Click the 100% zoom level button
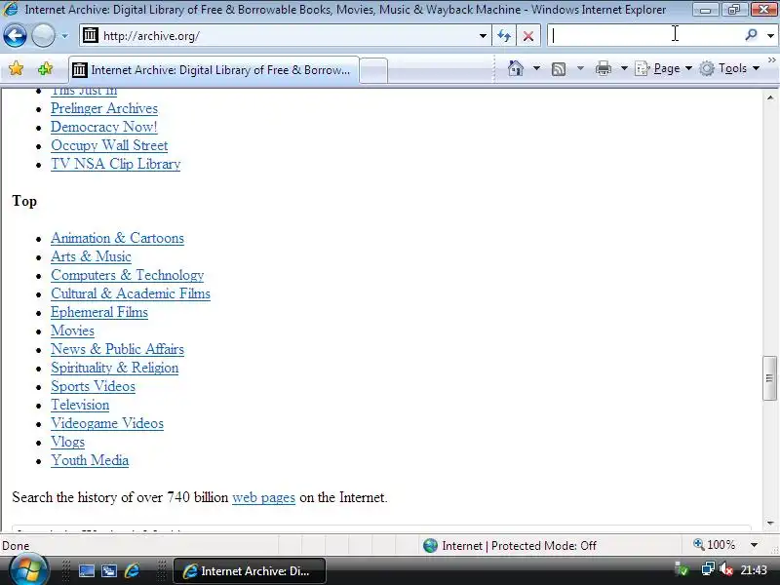Viewport: 780px width, 585px height. tap(715, 545)
